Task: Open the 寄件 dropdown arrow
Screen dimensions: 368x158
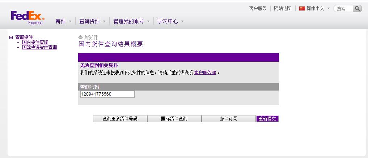Action: (70, 22)
